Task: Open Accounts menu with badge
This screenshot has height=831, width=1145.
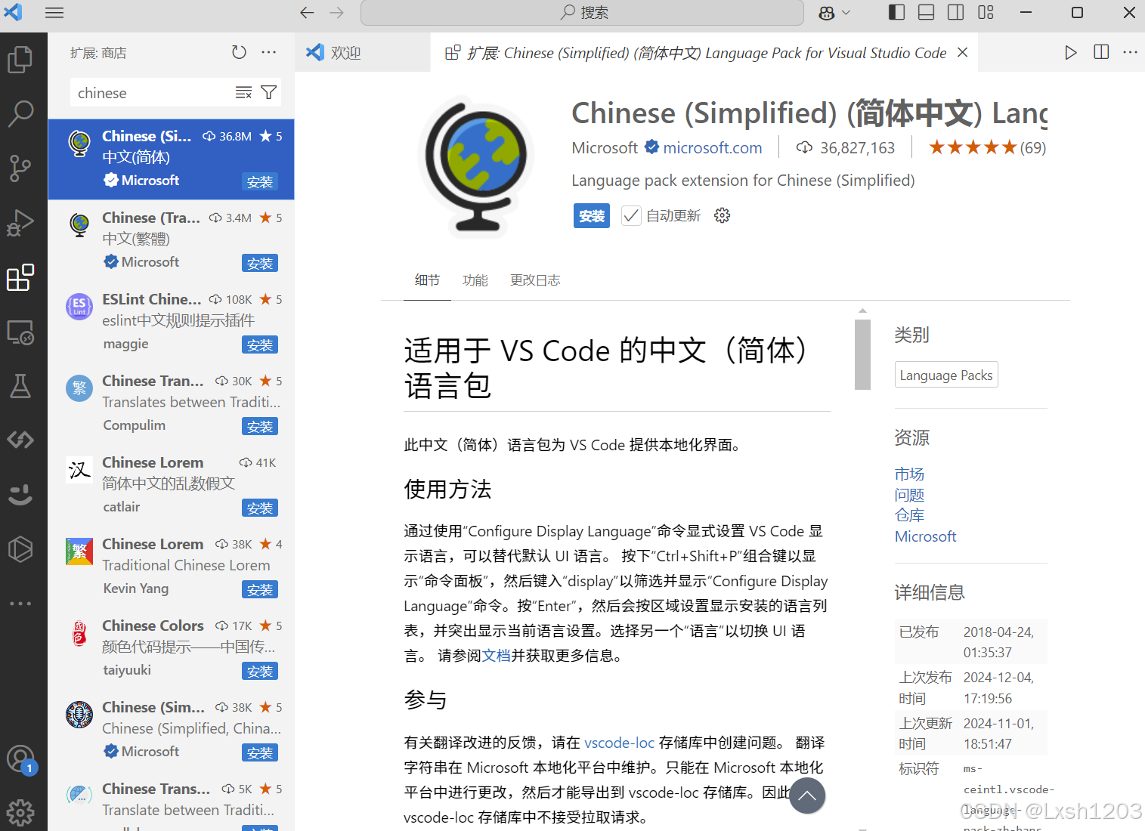Action: (x=20, y=759)
